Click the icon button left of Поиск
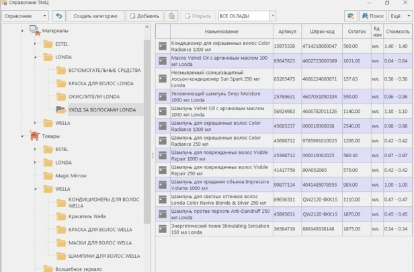 (350, 15)
